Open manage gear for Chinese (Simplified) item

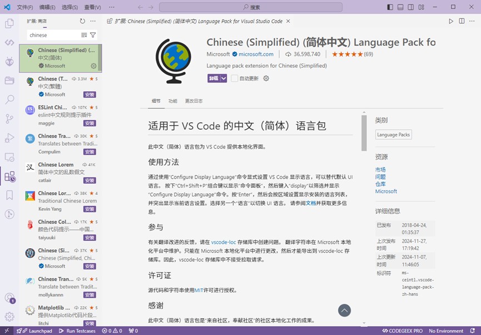coord(93,66)
